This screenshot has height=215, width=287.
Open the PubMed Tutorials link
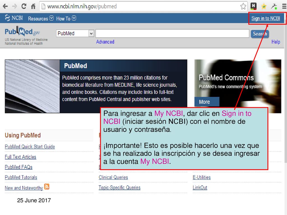point(21,177)
